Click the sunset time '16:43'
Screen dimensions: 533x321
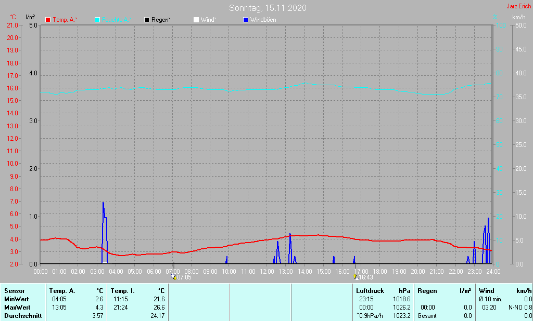(366, 277)
